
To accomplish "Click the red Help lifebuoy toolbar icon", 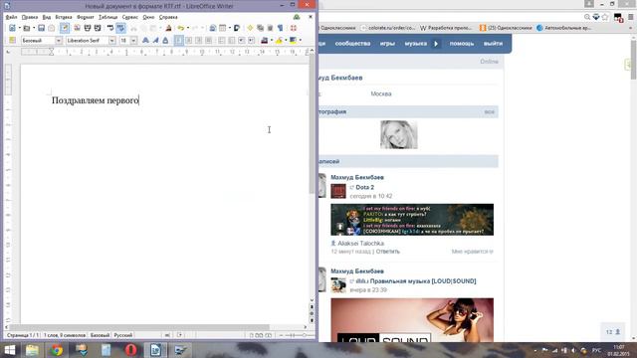I will click(x=294, y=28).
